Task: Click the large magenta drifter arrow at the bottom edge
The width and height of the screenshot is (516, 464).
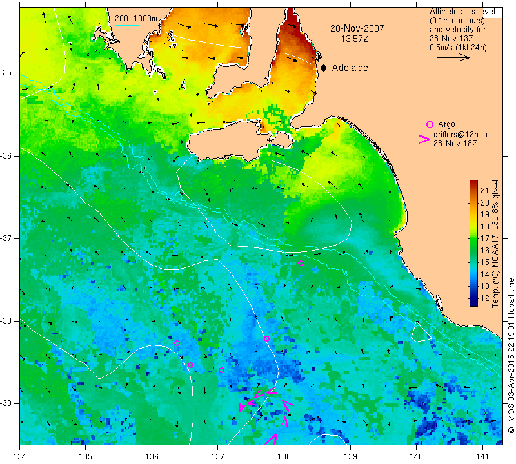Action: click(272, 439)
